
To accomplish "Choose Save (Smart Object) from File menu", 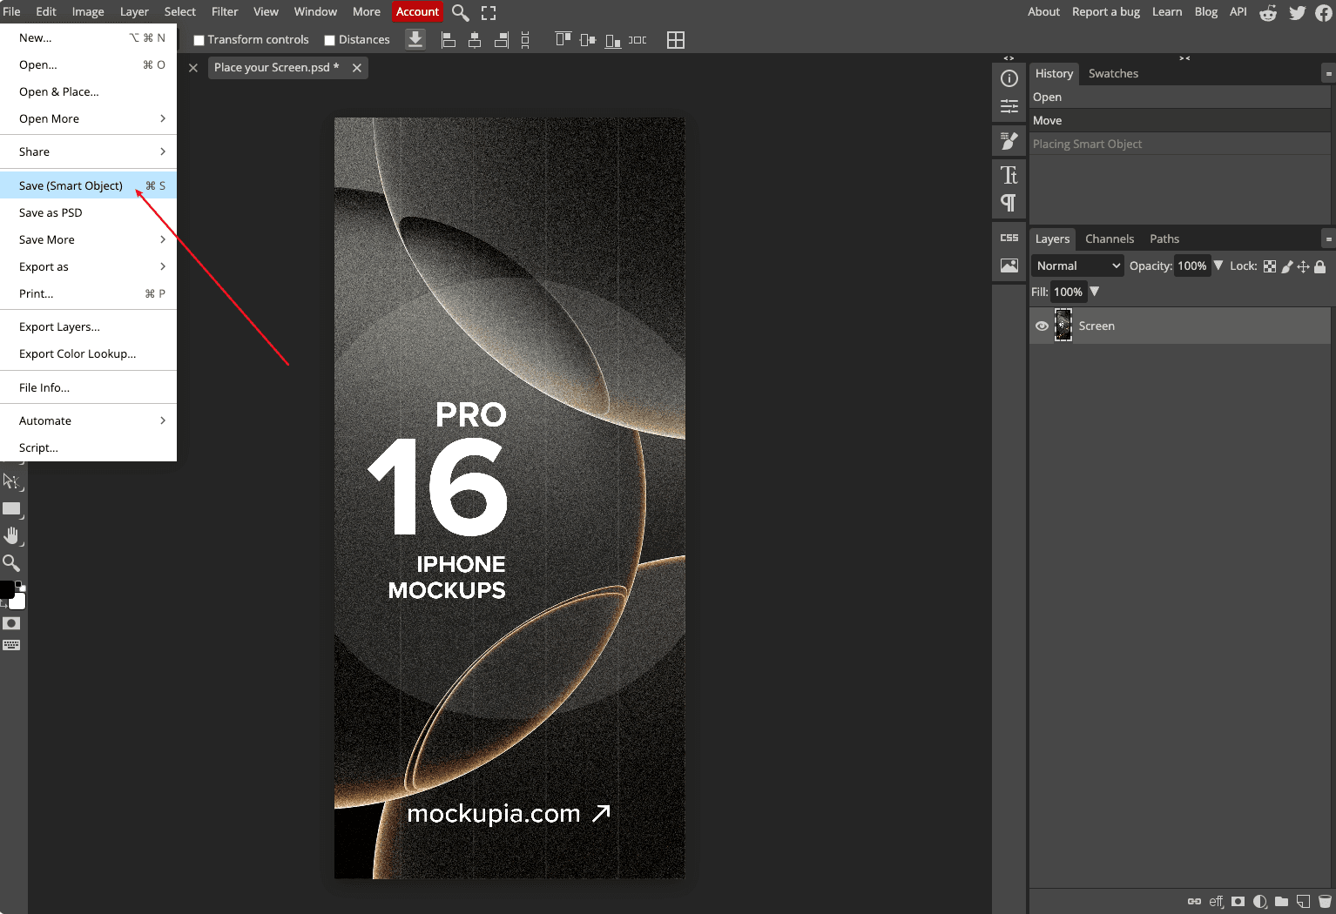I will coord(71,185).
